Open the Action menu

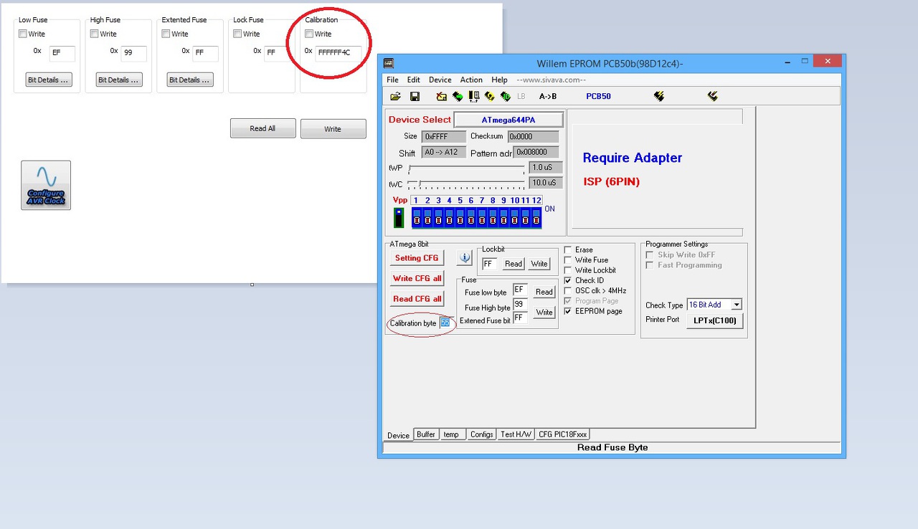tap(471, 80)
